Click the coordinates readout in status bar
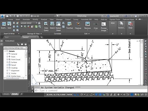Viewport: 148px width, 111px height. (x=56, y=94)
